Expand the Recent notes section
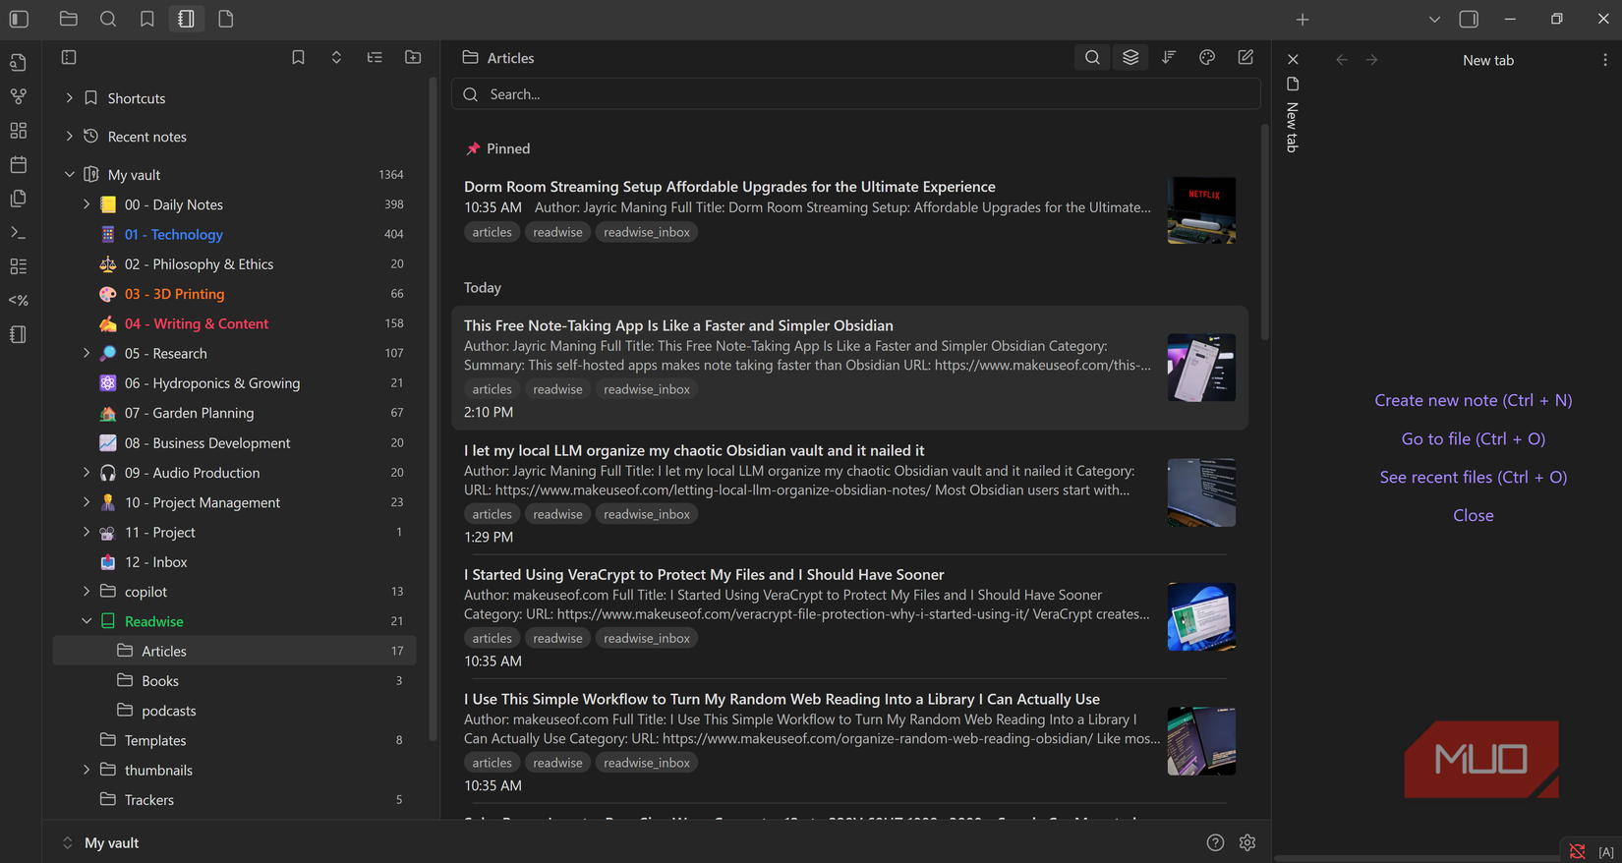 pyautogui.click(x=69, y=137)
